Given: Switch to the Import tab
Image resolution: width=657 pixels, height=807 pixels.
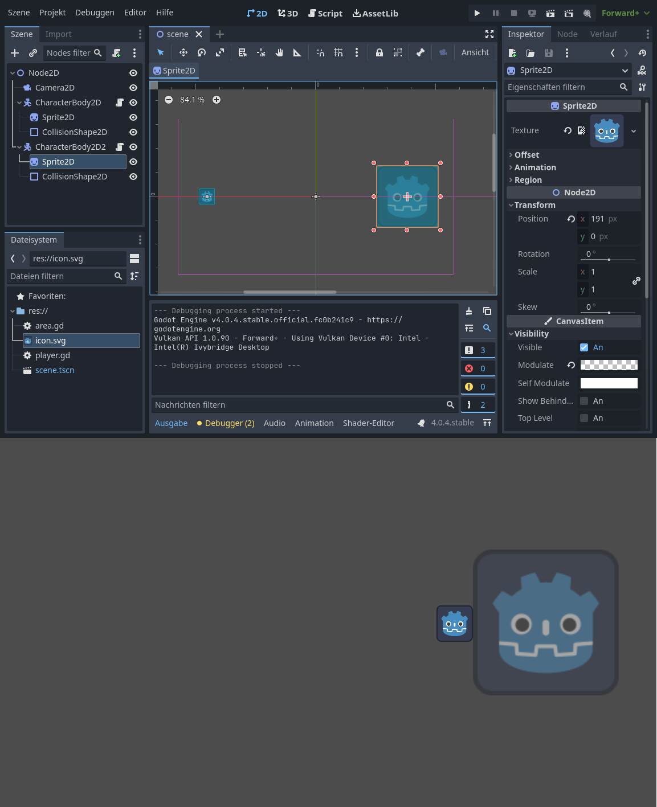Looking at the screenshot, I should point(59,34).
